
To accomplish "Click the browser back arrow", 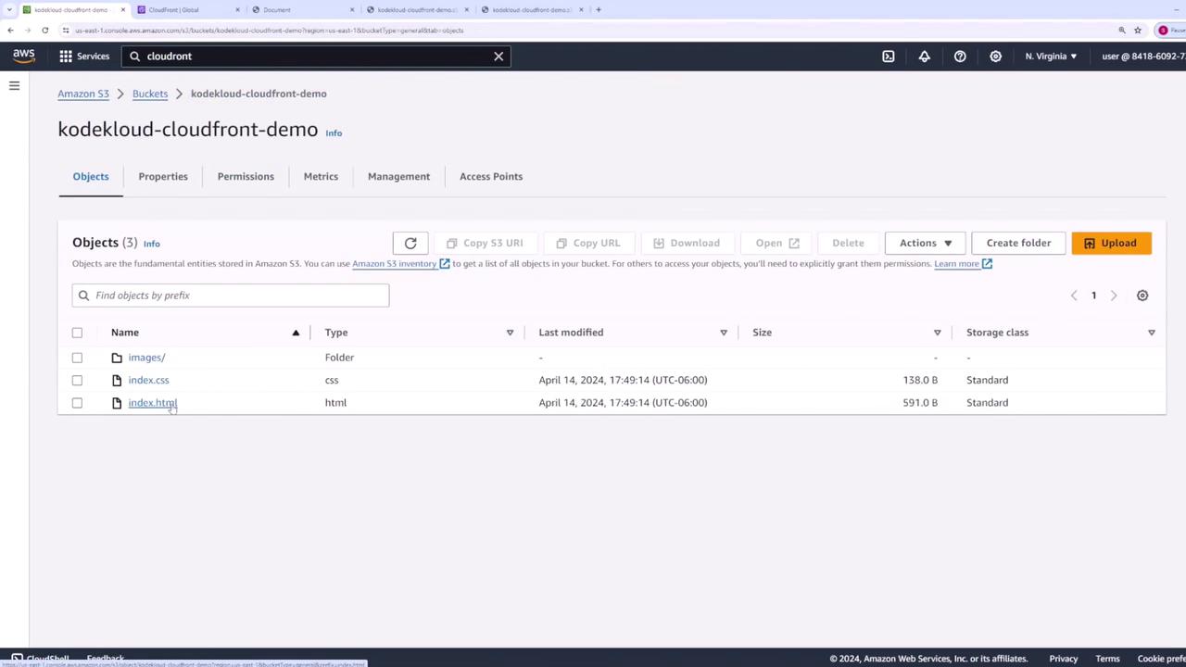I will point(10,30).
